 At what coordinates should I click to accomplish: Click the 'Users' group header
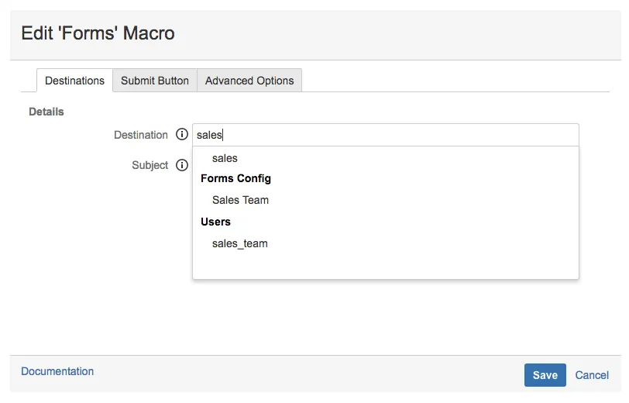click(216, 222)
